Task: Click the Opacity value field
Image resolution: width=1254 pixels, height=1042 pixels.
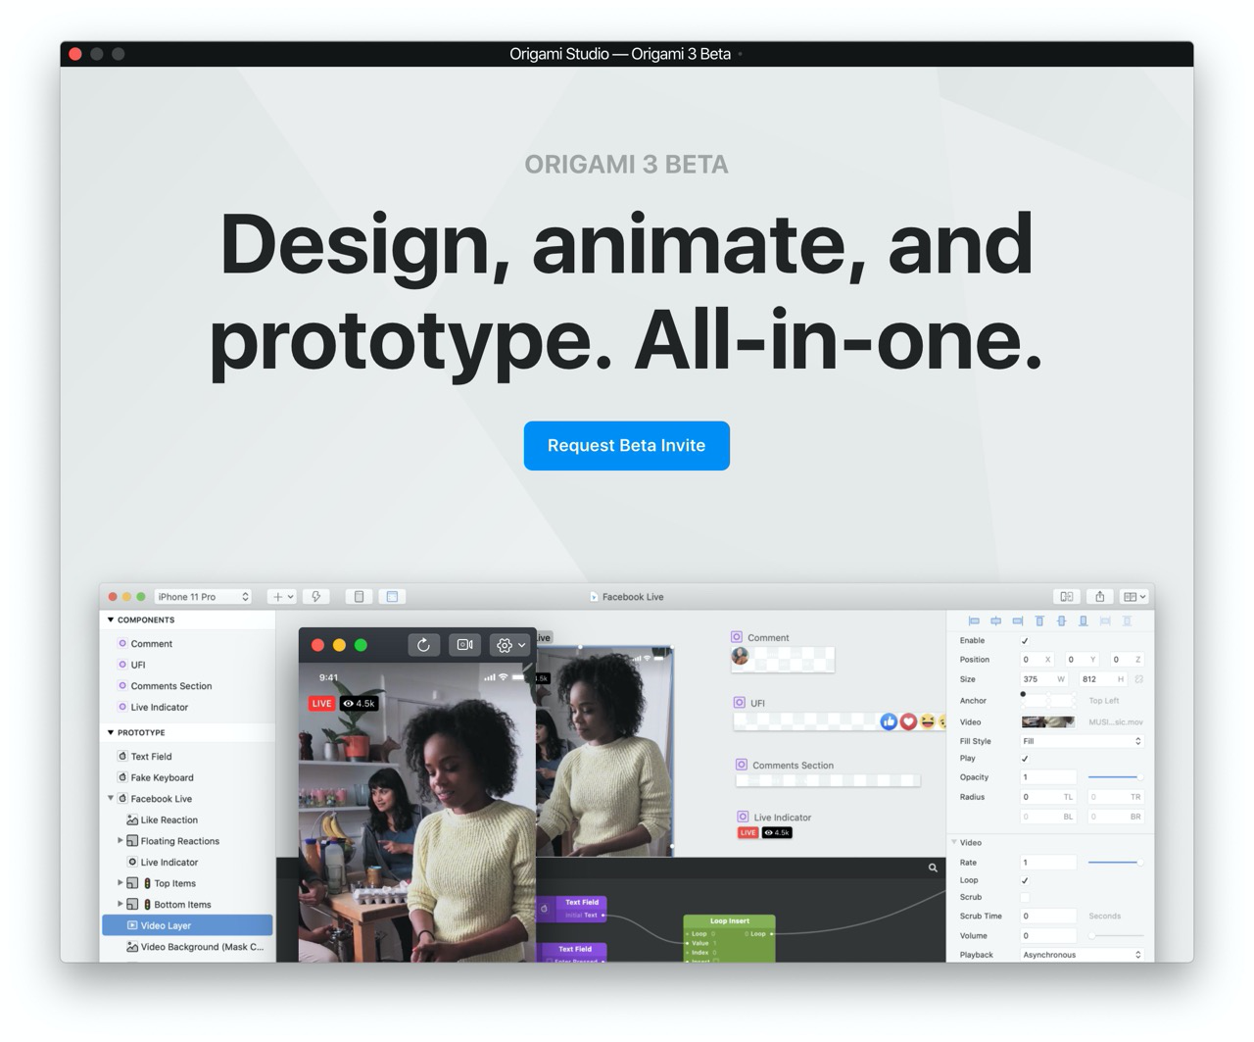Action: [x=1048, y=777]
